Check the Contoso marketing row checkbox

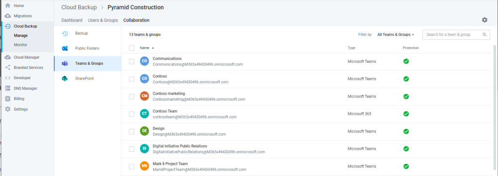coord(131,97)
